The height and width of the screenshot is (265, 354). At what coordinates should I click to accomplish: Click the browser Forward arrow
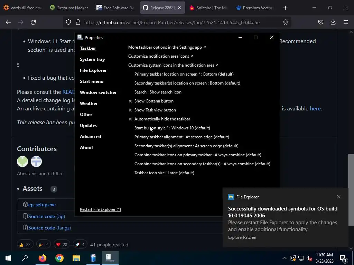coord(21,22)
